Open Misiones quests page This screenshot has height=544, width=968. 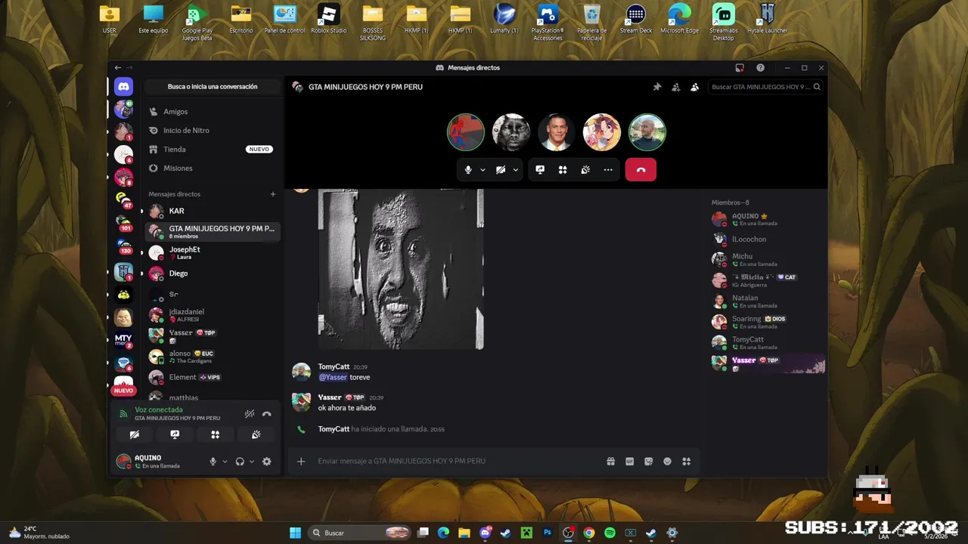pyautogui.click(x=211, y=168)
